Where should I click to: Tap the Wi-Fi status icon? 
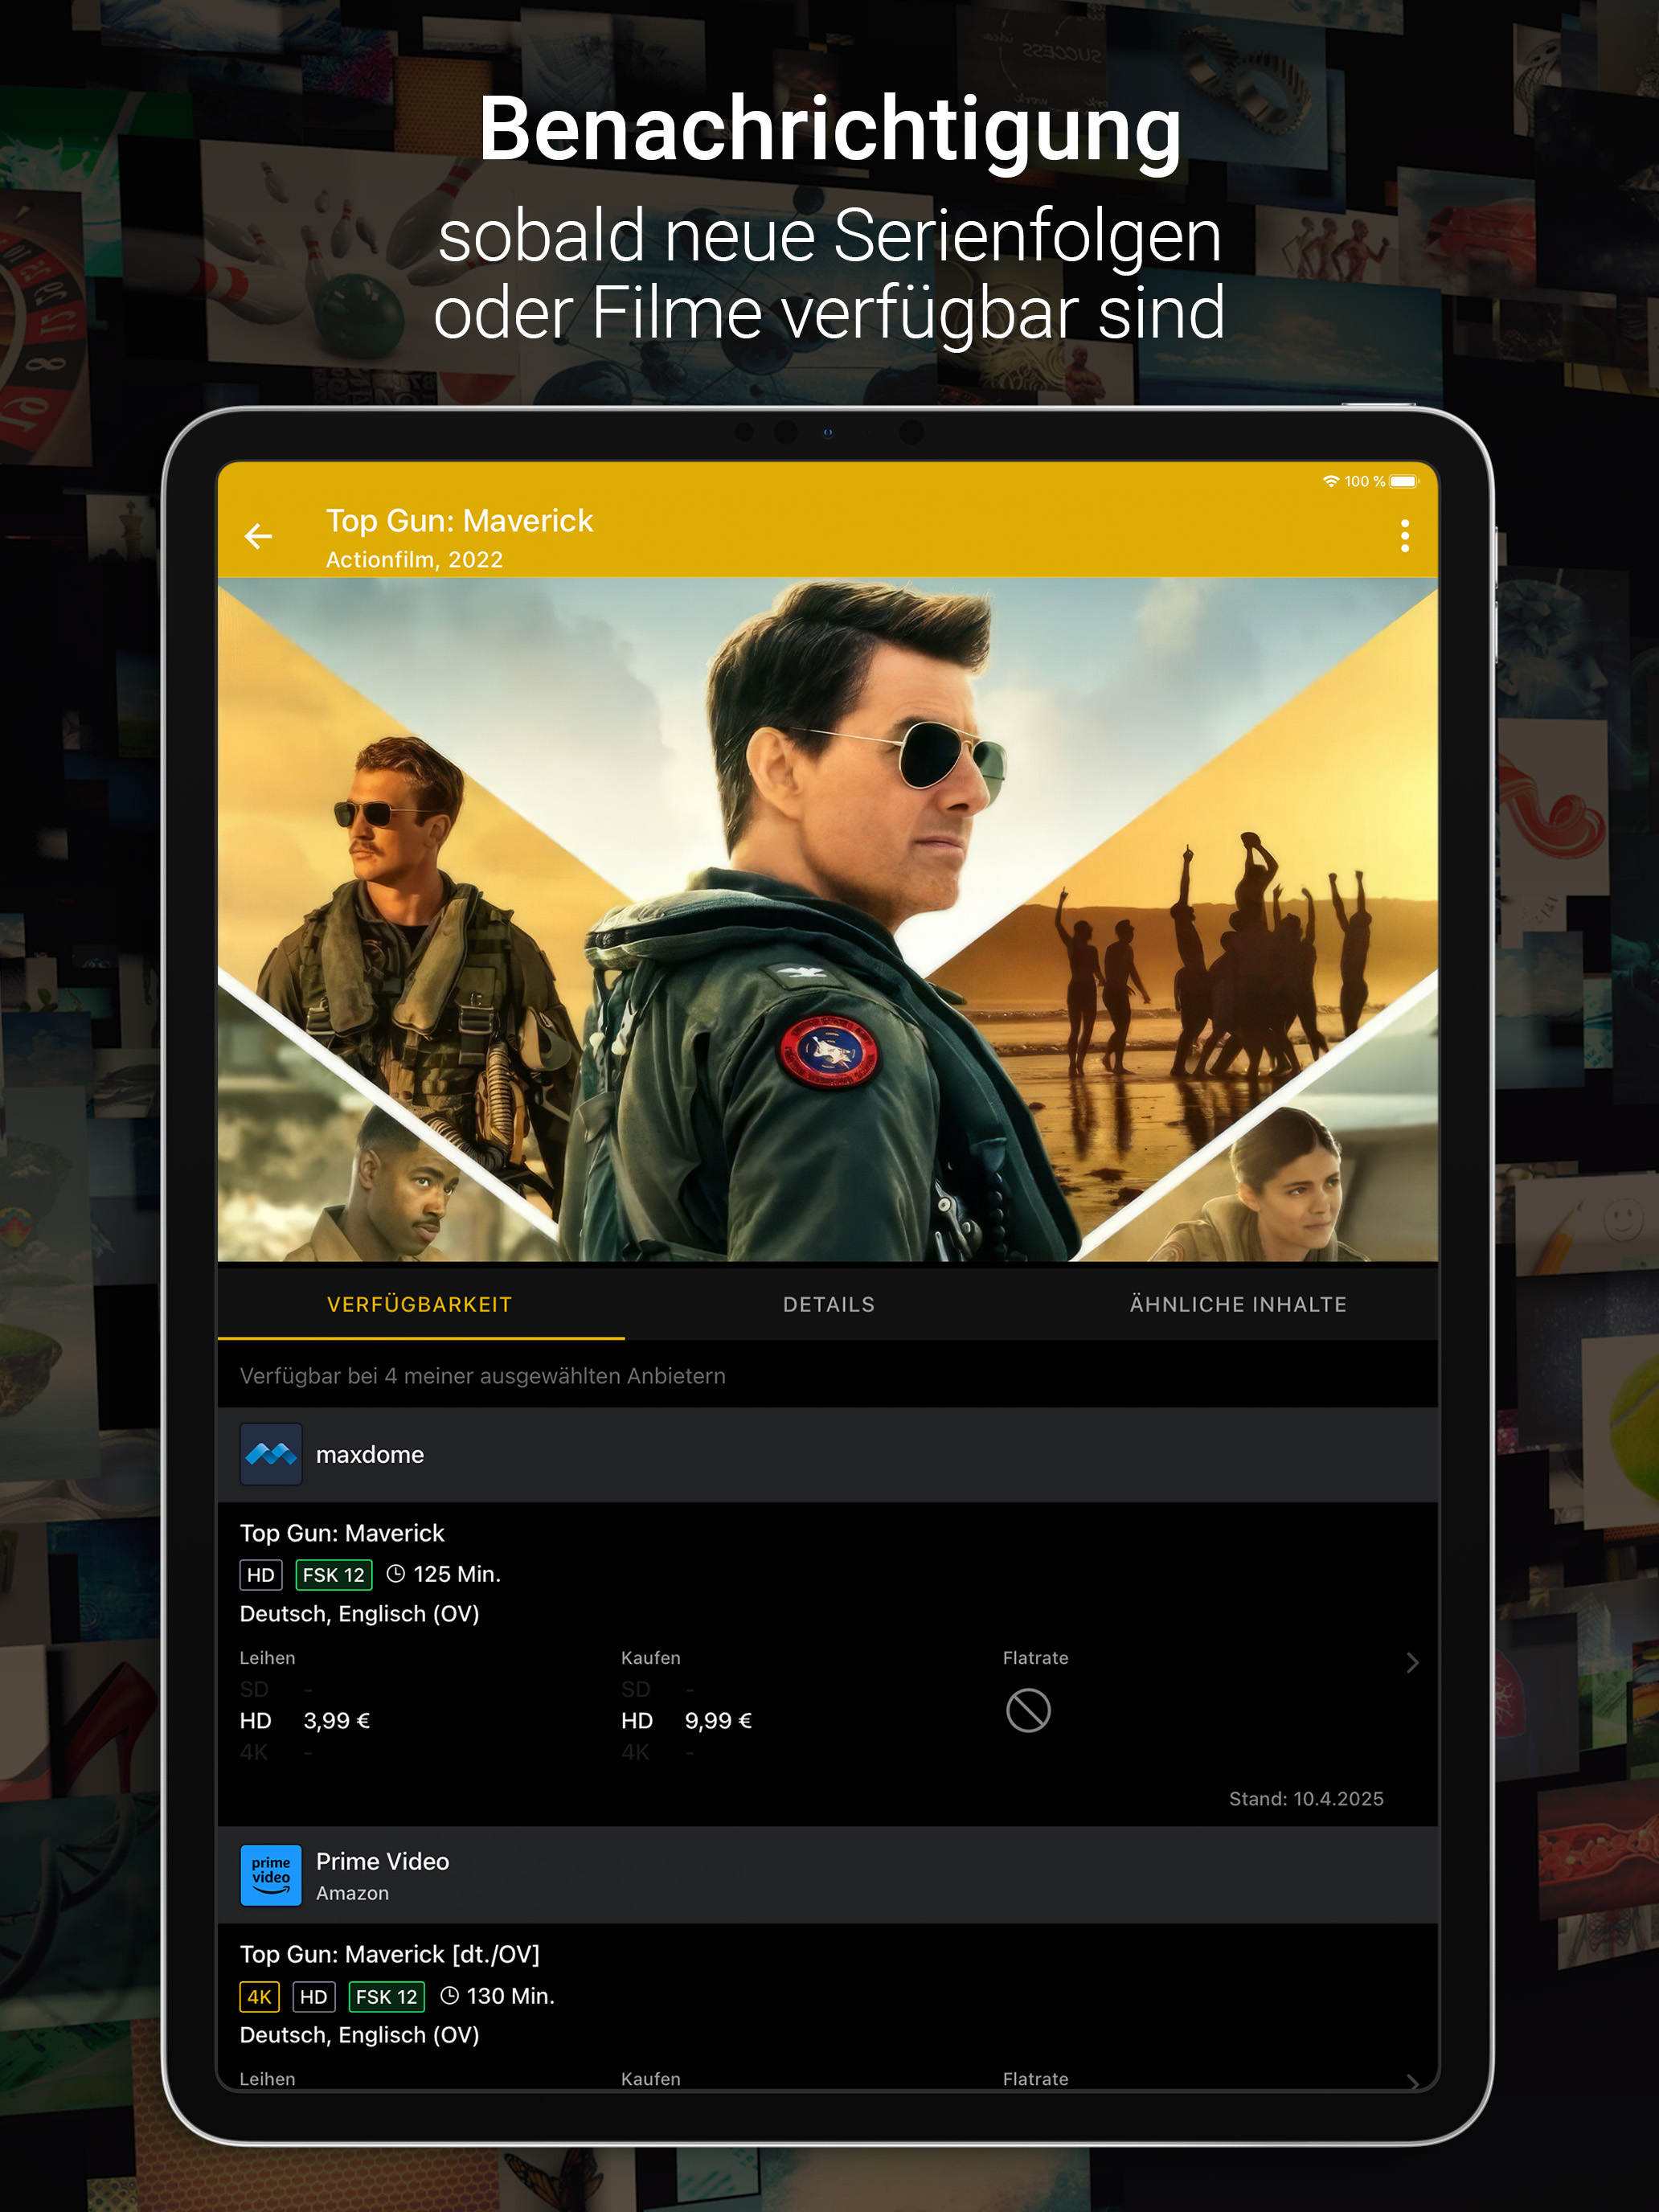1330,481
